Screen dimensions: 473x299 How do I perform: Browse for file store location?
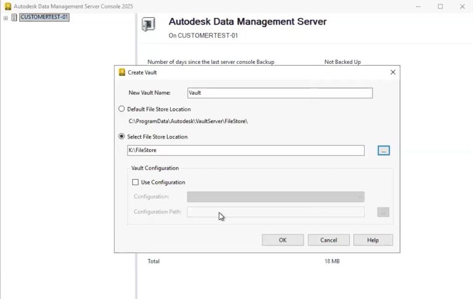coord(384,150)
